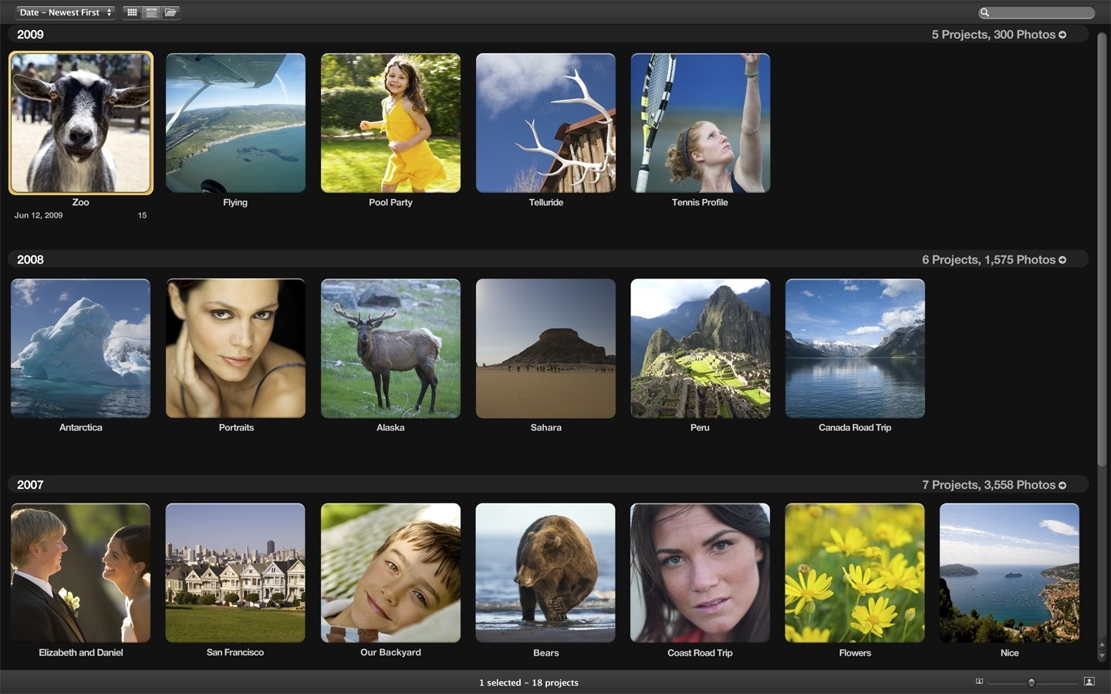Click the group-by-year calendar icon
The width and height of the screenshot is (1111, 694).
point(151,12)
